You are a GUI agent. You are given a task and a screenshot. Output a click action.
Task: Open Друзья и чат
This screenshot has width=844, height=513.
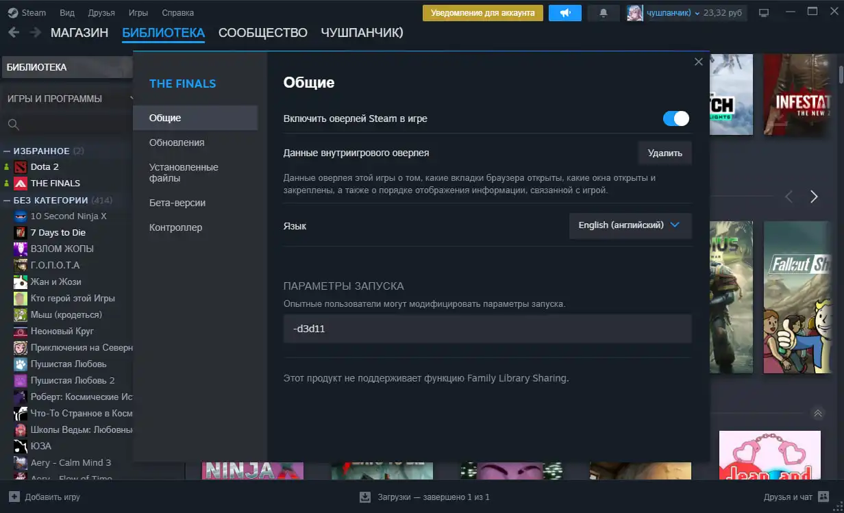tap(797, 497)
